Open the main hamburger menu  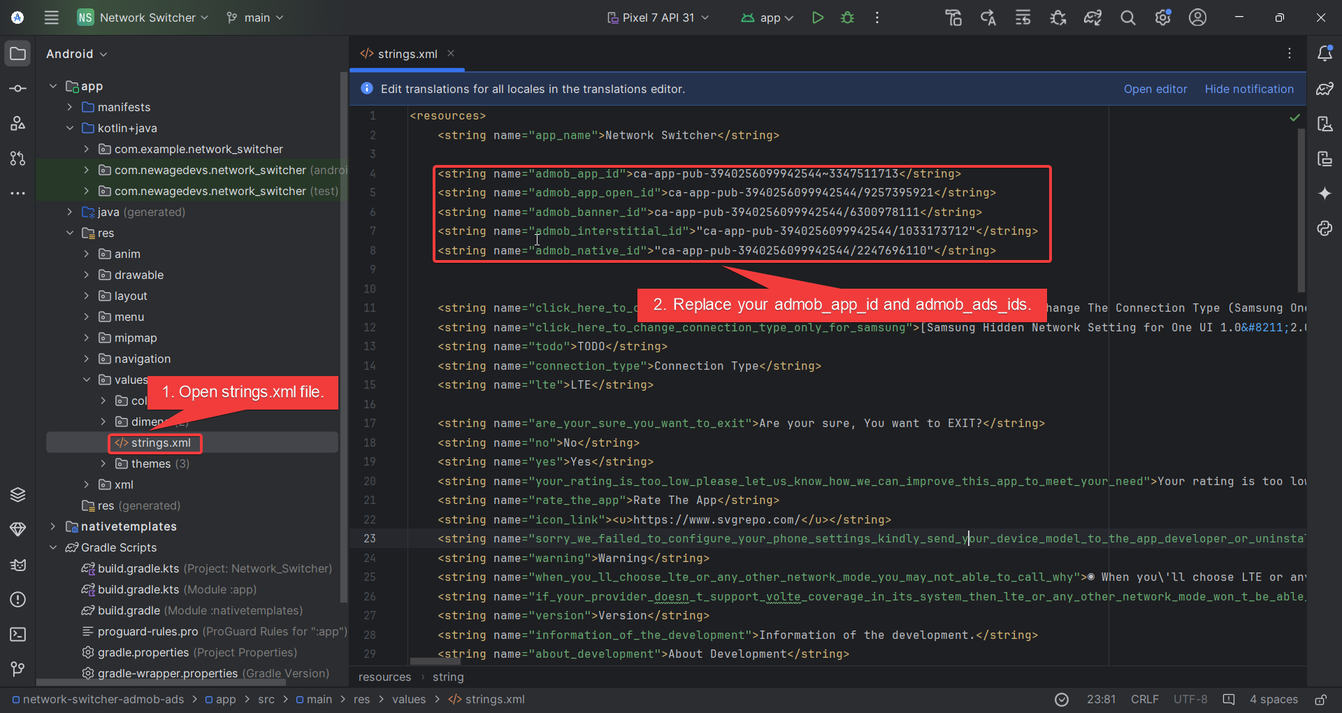coord(51,17)
